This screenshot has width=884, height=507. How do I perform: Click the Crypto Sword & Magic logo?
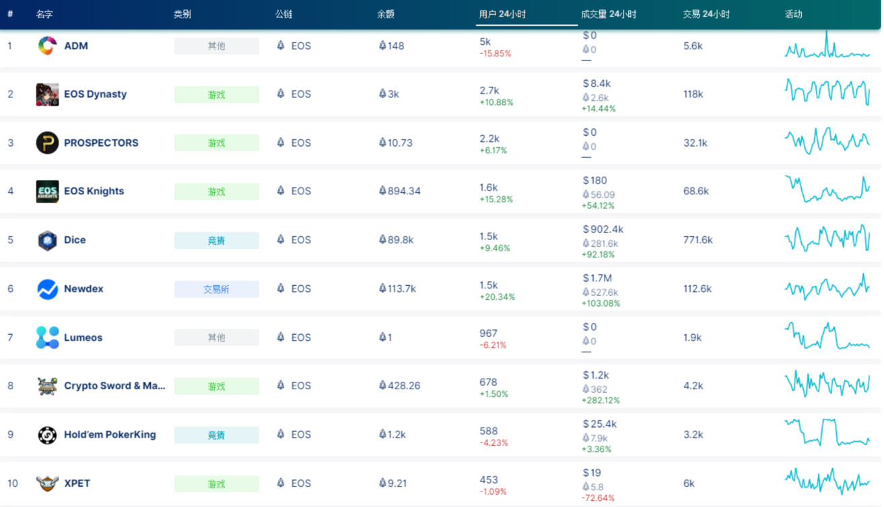click(47, 386)
